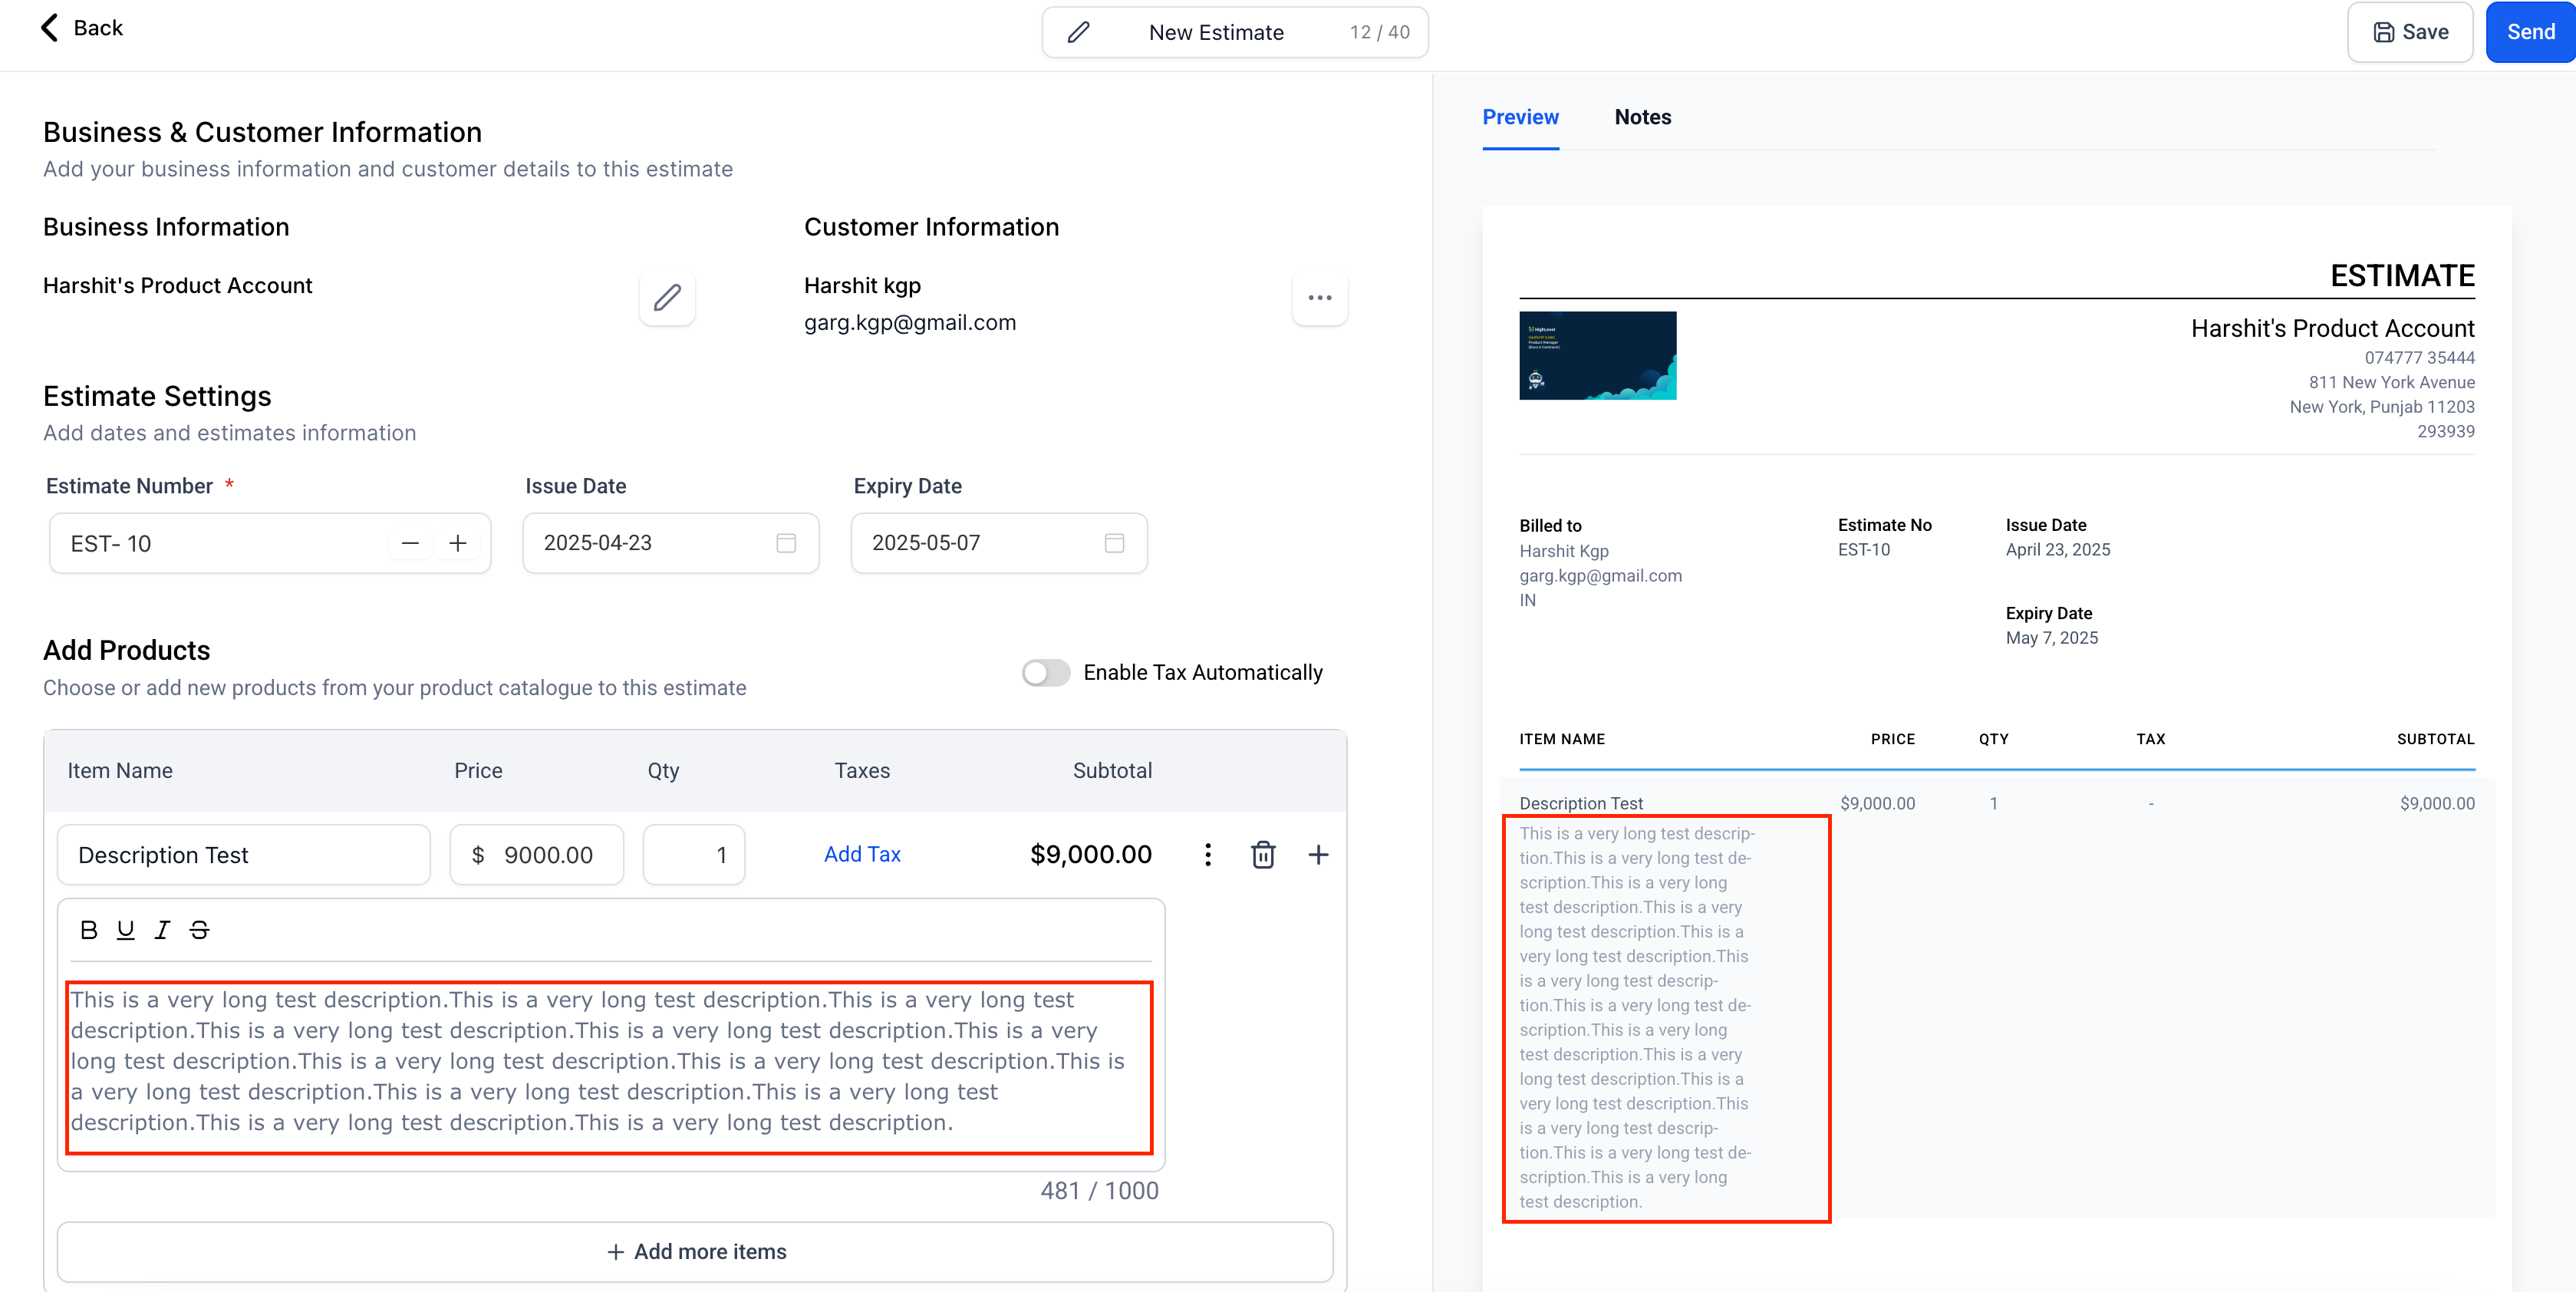Click Add more items button
Viewport: 2576px width, 1292px height.
tap(695, 1251)
